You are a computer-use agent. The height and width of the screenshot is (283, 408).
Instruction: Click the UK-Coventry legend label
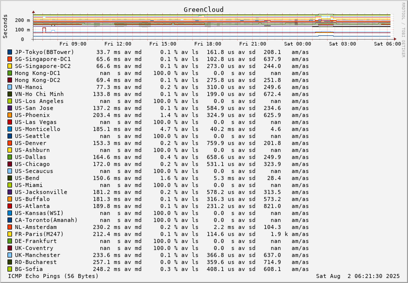(34, 248)
